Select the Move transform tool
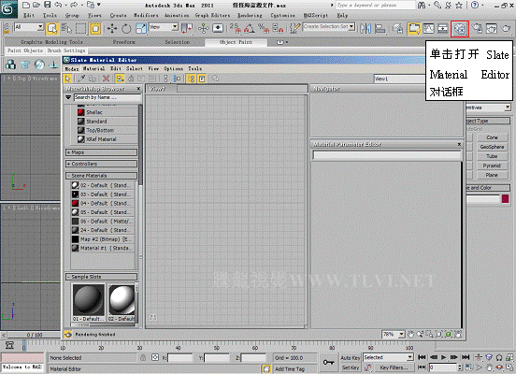Screen dimensions: 516x374 coord(112,29)
